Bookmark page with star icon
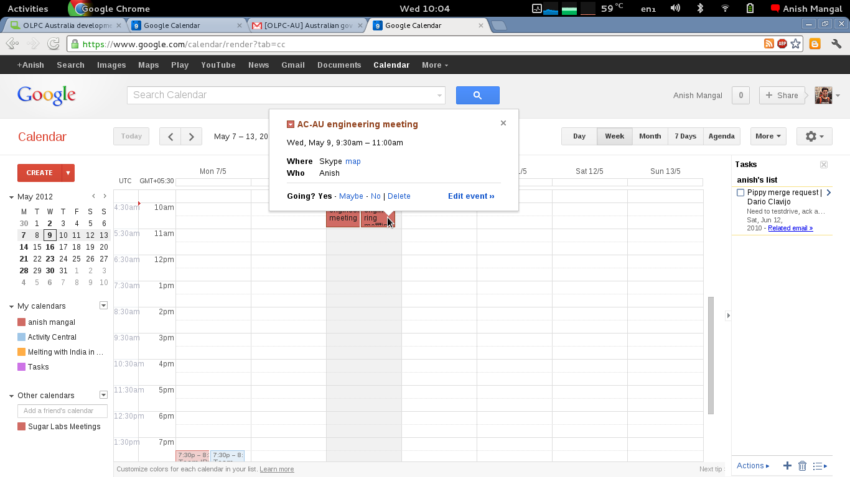Screen dimensions: 850x477 click(795, 44)
